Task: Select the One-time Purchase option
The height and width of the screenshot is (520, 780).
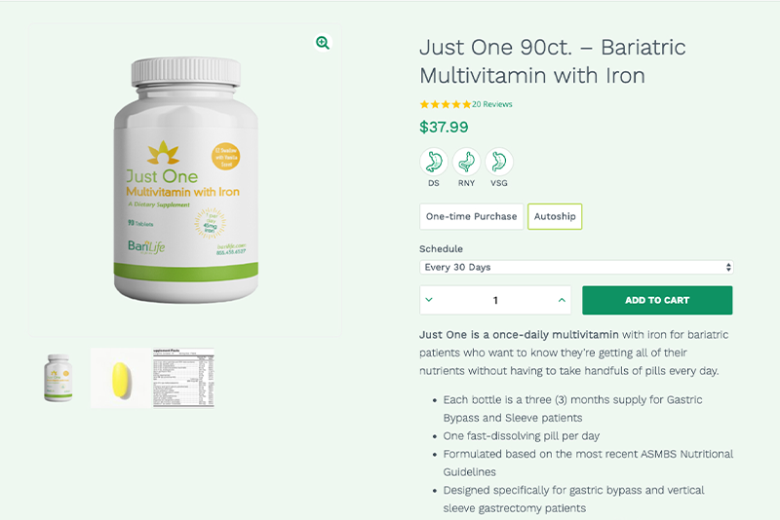Action: coord(471,216)
